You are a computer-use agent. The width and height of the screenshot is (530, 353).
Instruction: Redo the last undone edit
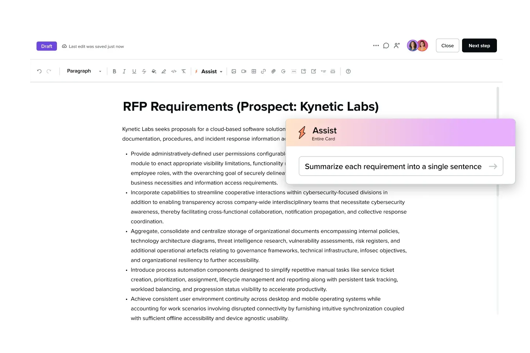tap(49, 71)
